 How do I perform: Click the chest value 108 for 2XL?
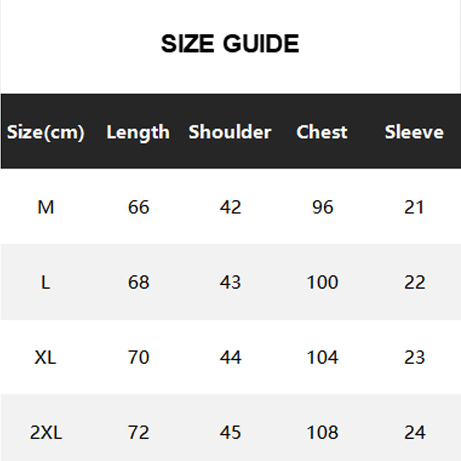(323, 433)
